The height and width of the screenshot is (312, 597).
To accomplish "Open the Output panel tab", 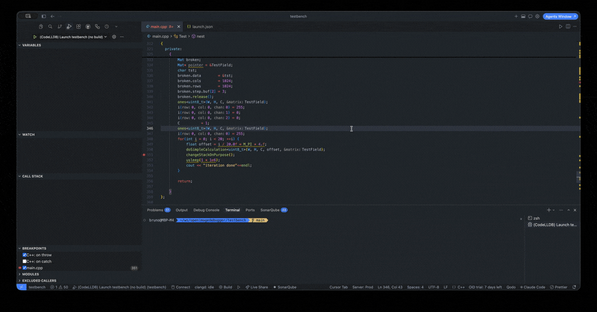I will [x=182, y=210].
